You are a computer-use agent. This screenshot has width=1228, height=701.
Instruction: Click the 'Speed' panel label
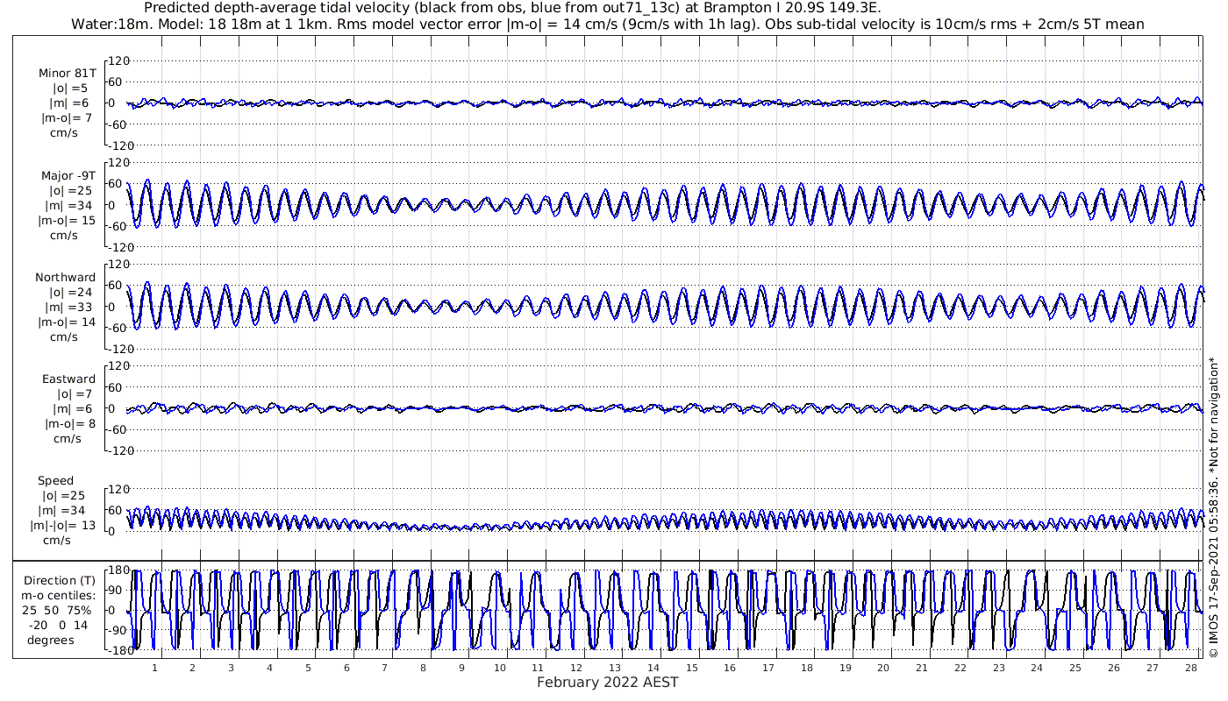click(55, 481)
